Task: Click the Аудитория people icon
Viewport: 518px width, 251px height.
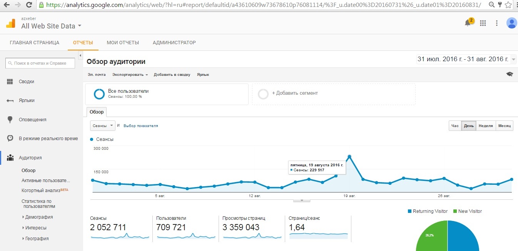Action: (10, 157)
